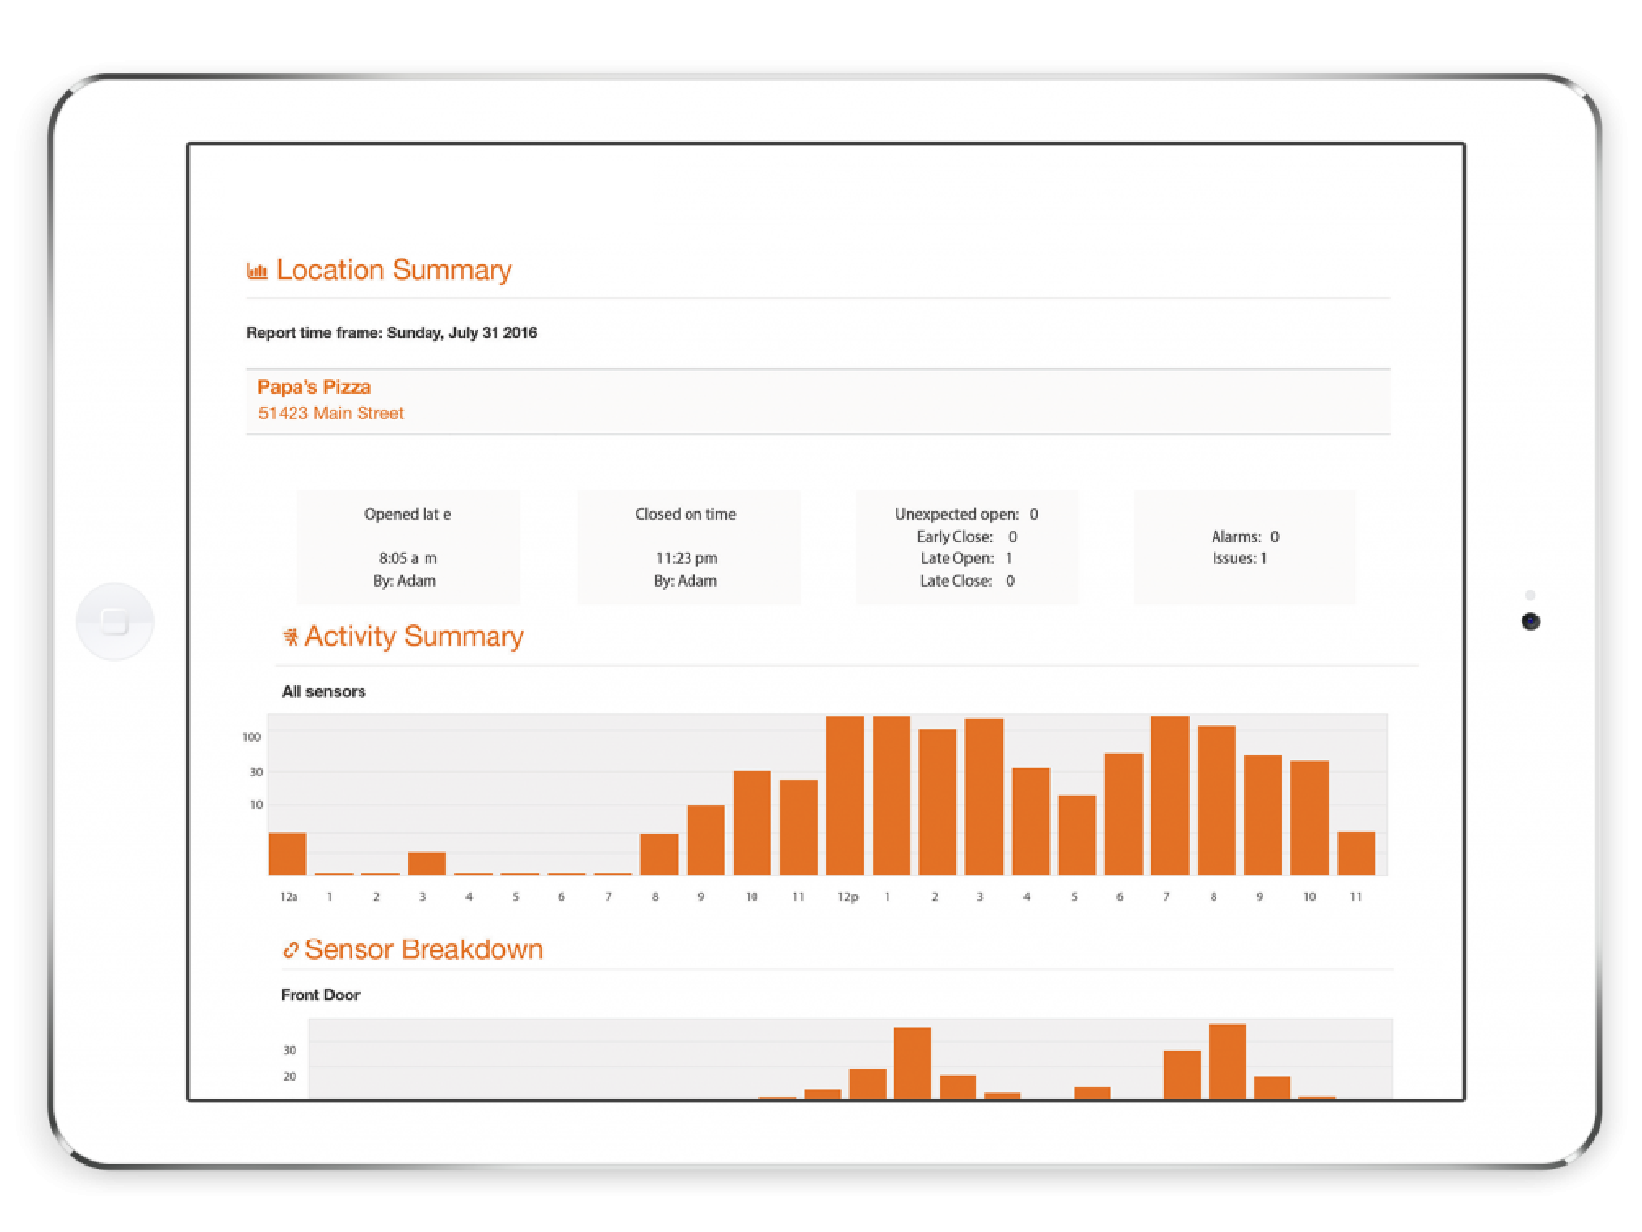Screen dimensions: 1642x1232
Task: Click the 12a x-axis label
Action: (289, 897)
